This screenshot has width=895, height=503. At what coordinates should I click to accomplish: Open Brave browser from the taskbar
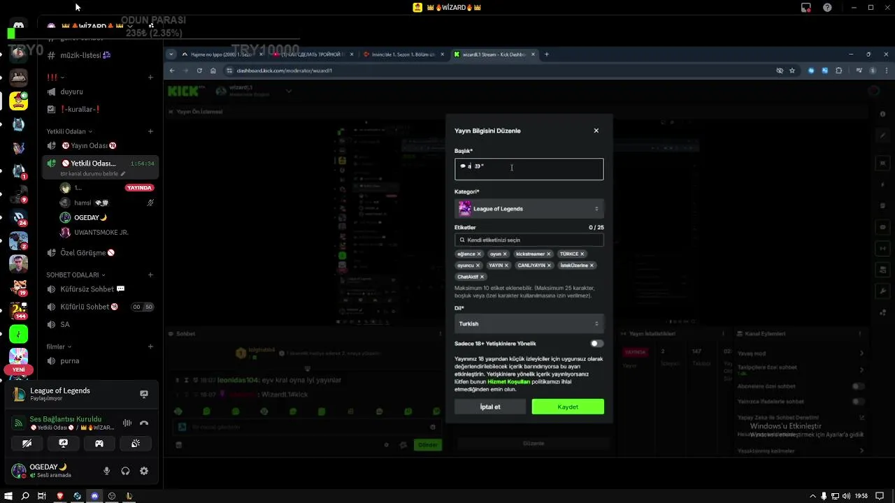pos(60,496)
